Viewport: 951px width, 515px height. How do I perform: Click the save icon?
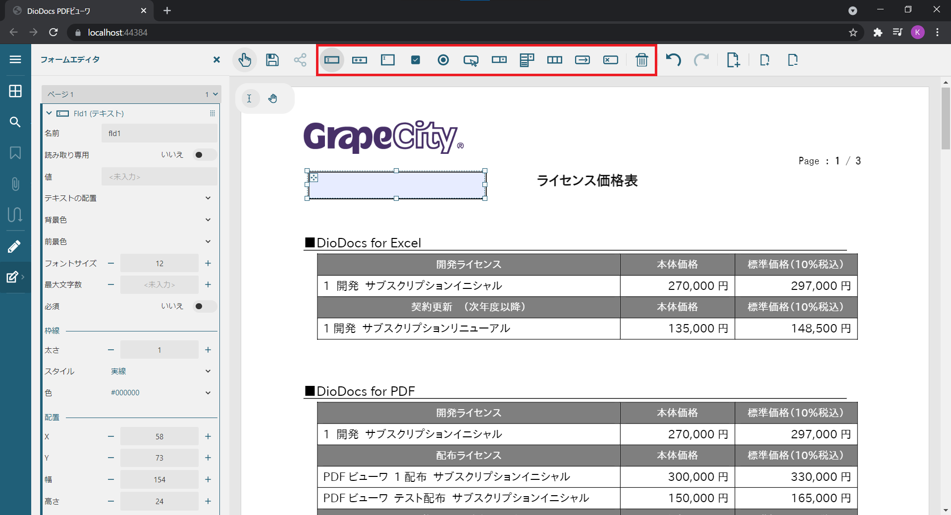click(x=272, y=60)
